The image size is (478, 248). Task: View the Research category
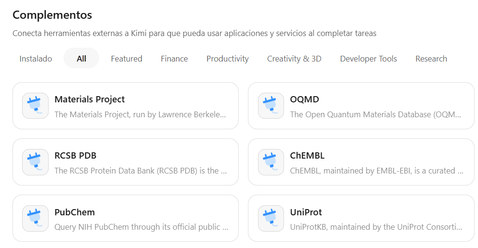pyautogui.click(x=431, y=59)
